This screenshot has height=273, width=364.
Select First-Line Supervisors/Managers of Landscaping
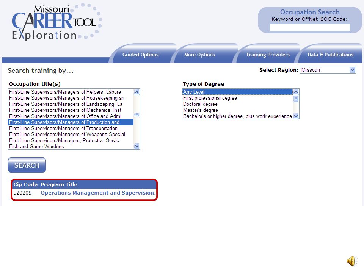[x=71, y=104]
